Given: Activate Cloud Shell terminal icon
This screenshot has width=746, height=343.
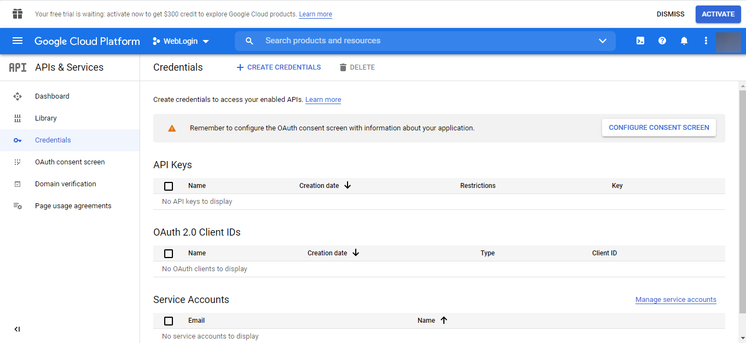Looking at the screenshot, I should click(x=640, y=41).
